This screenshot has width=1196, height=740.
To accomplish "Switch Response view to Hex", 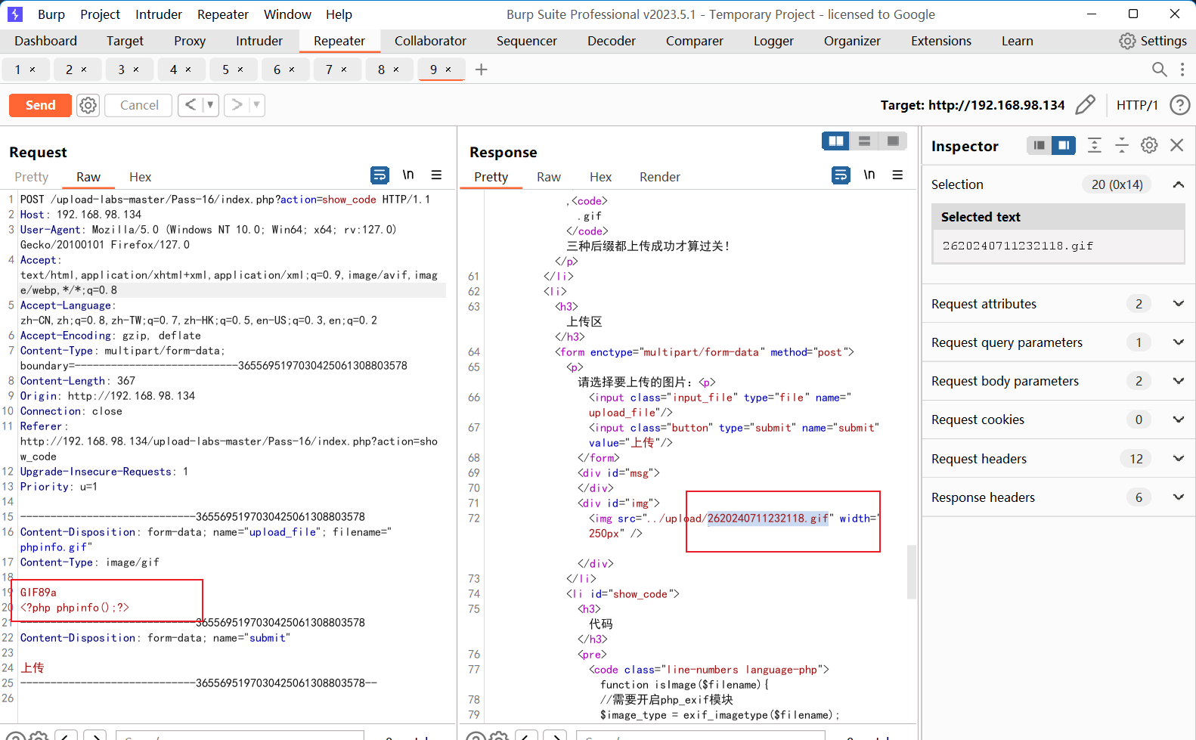I will tap(600, 177).
